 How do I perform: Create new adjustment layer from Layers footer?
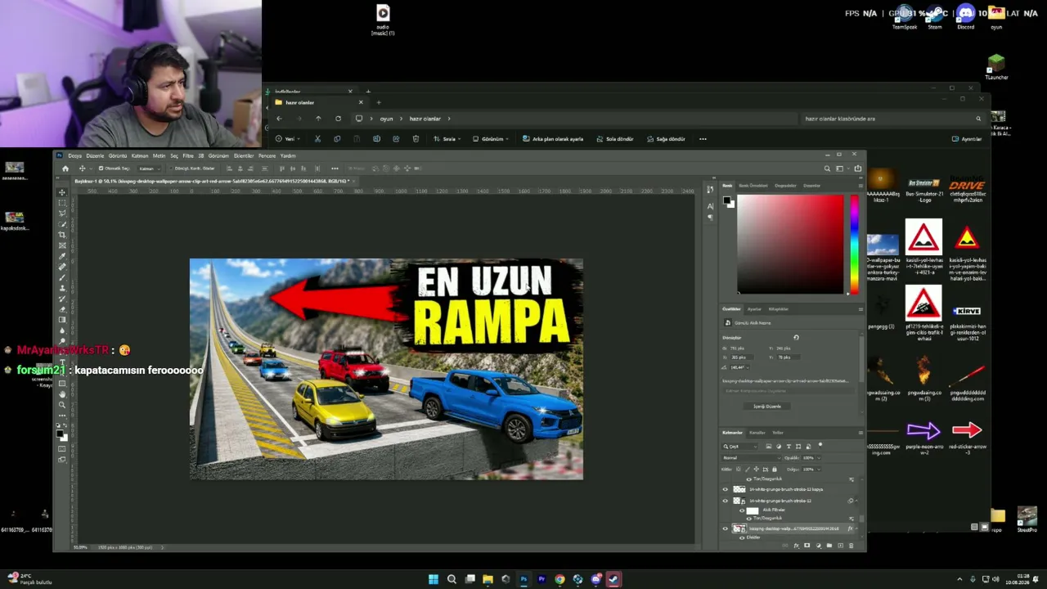point(818,546)
